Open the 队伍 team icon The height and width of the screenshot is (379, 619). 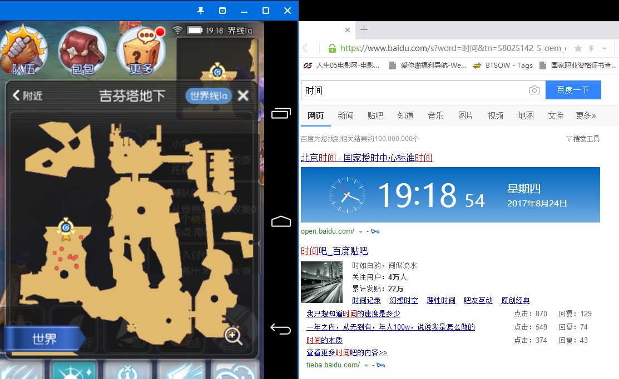(23, 51)
